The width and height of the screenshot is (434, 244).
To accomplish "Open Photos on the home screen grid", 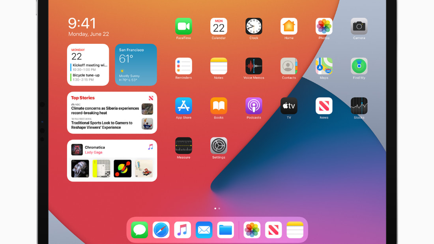I will point(324,26).
